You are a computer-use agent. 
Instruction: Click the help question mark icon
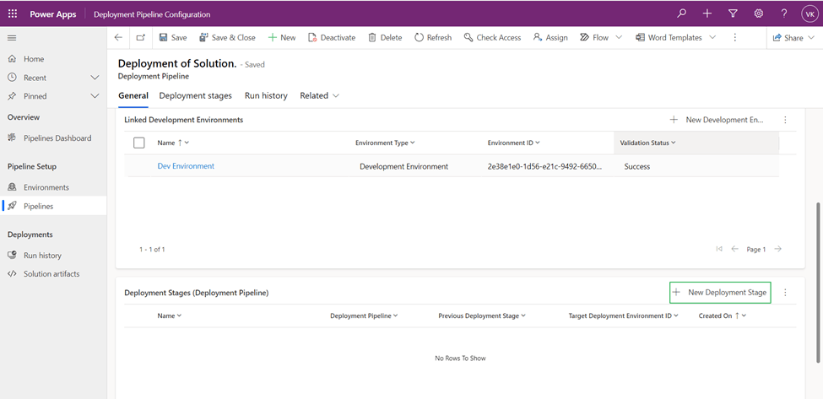coord(784,14)
